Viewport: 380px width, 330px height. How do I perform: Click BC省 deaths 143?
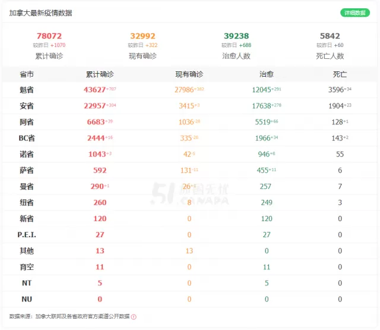click(337, 138)
